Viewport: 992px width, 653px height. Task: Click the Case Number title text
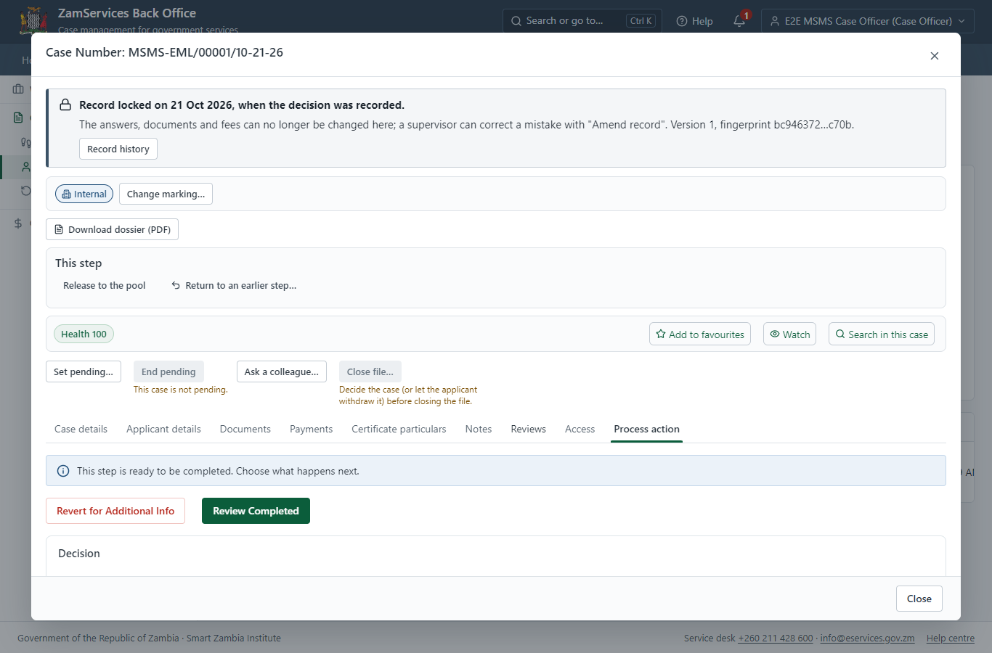coord(164,52)
